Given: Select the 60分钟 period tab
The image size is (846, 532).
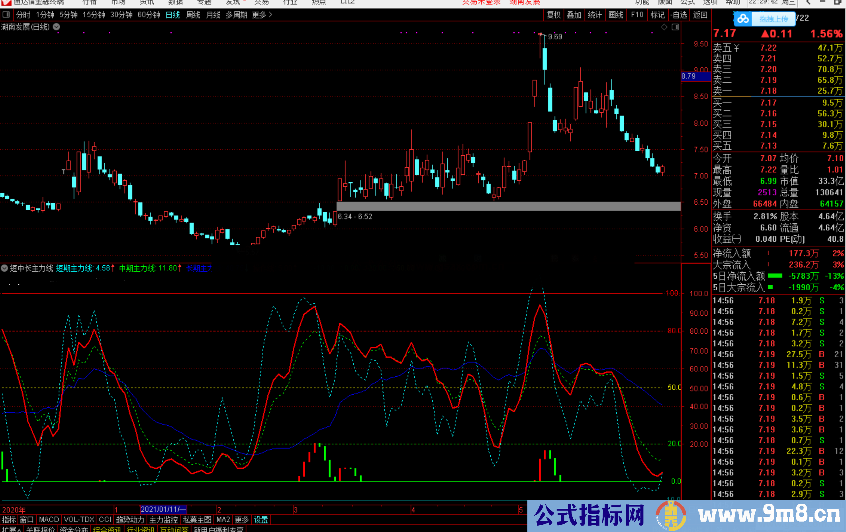Looking at the screenshot, I should [x=149, y=15].
